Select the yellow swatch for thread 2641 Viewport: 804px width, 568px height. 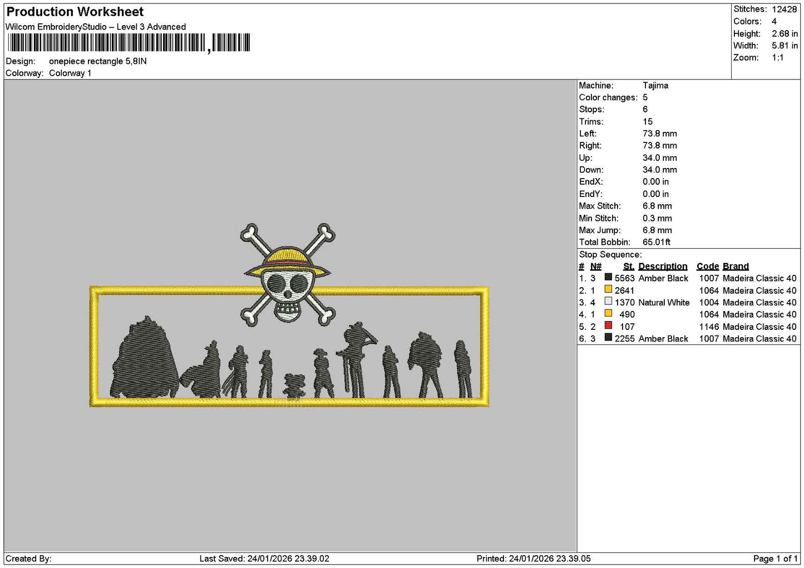coord(608,289)
